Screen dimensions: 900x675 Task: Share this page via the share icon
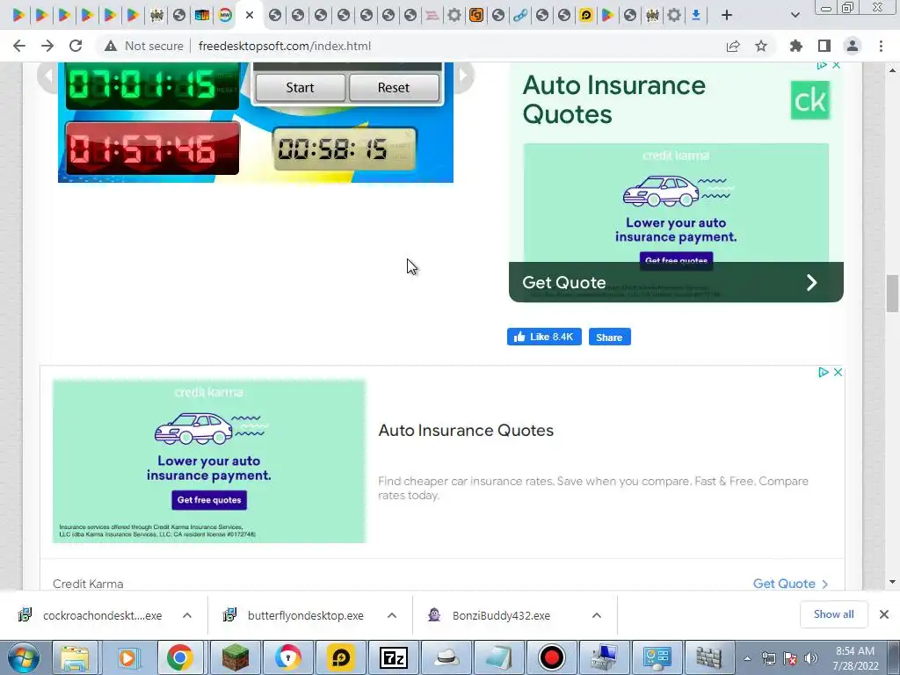point(733,46)
